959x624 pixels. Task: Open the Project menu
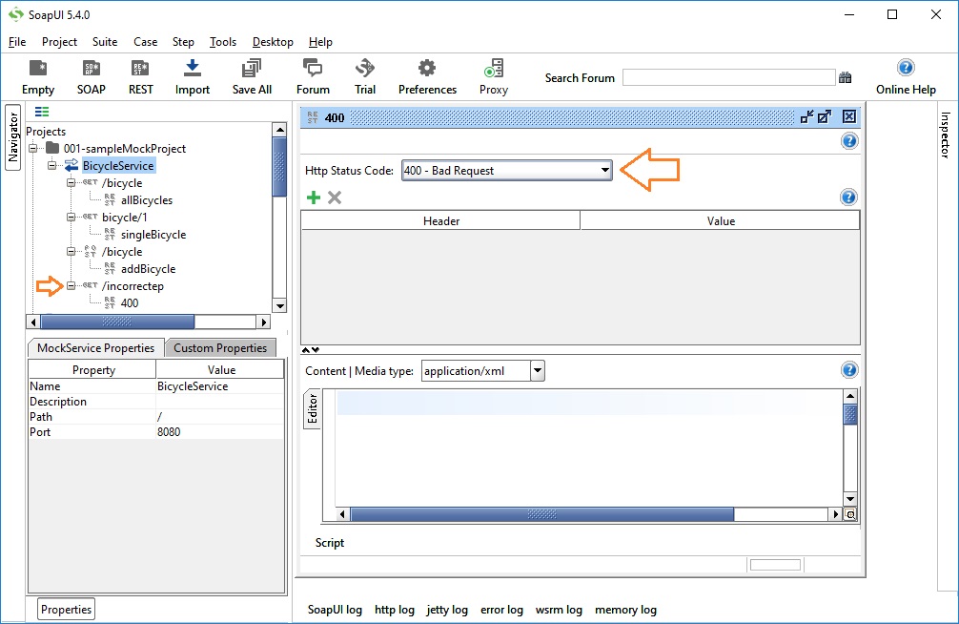pos(59,42)
